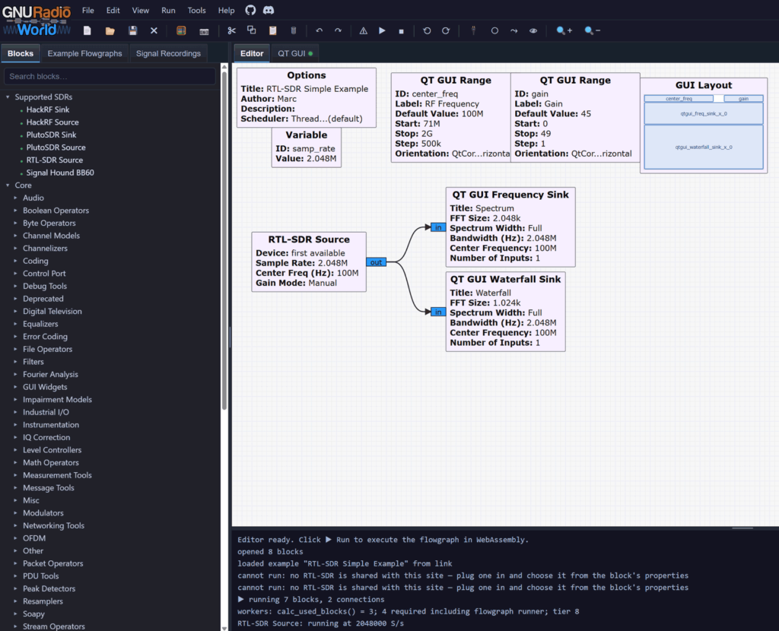Click the New flowgraph document icon
The height and width of the screenshot is (631, 779).
pyautogui.click(x=87, y=30)
